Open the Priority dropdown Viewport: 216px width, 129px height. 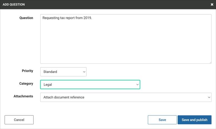coord(63,72)
